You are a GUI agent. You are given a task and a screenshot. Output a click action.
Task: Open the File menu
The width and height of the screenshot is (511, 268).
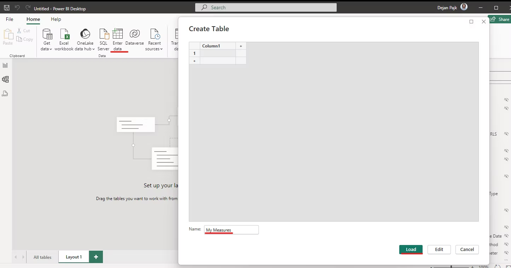pyautogui.click(x=10, y=19)
